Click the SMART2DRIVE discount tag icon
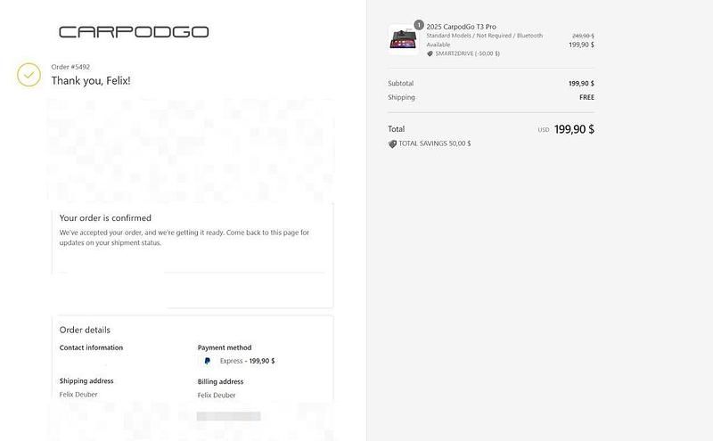 430,53
